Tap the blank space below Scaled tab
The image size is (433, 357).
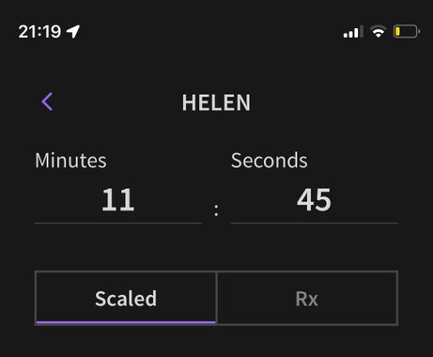pos(126,341)
